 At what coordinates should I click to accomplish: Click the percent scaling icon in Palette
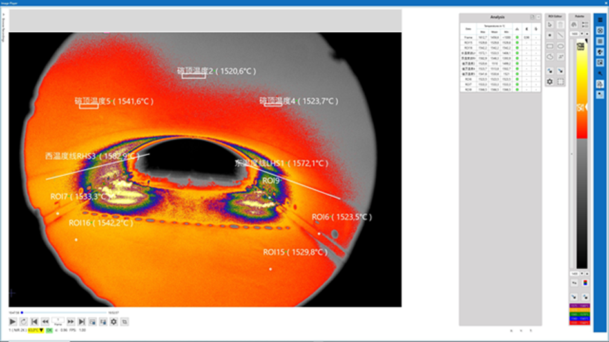pyautogui.click(x=574, y=283)
